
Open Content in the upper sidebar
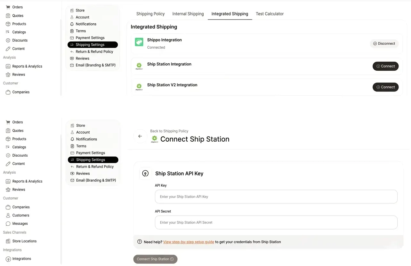[15, 49]
